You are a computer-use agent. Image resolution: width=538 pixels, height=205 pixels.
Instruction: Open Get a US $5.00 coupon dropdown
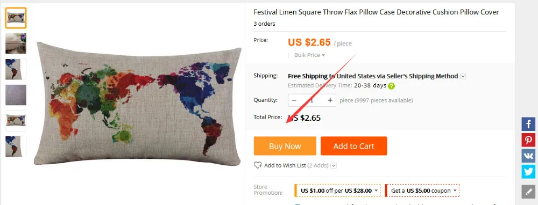[x=422, y=191]
